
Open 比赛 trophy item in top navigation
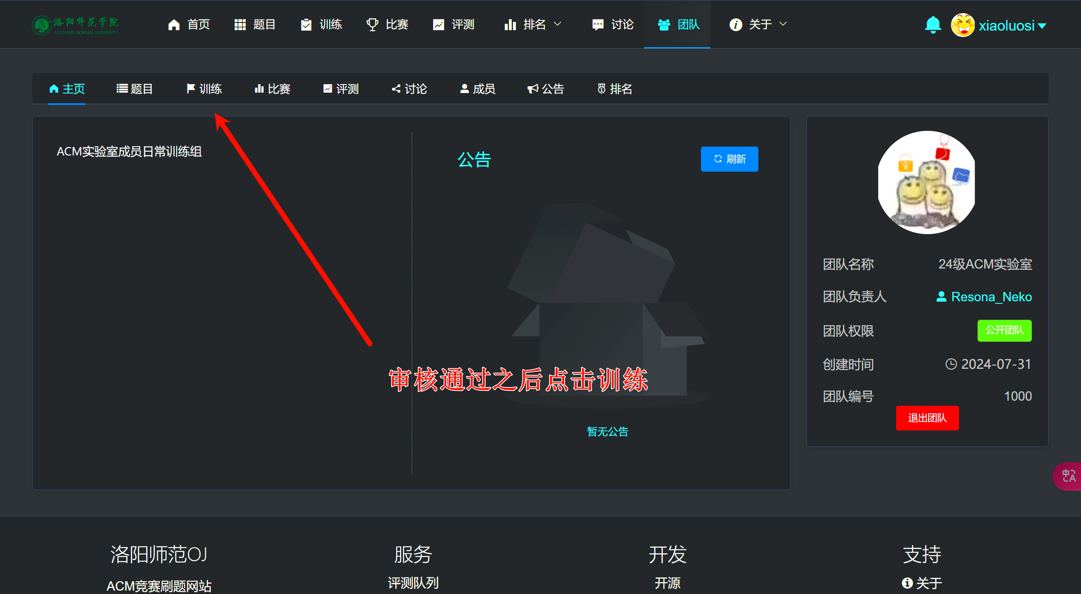[x=387, y=25]
